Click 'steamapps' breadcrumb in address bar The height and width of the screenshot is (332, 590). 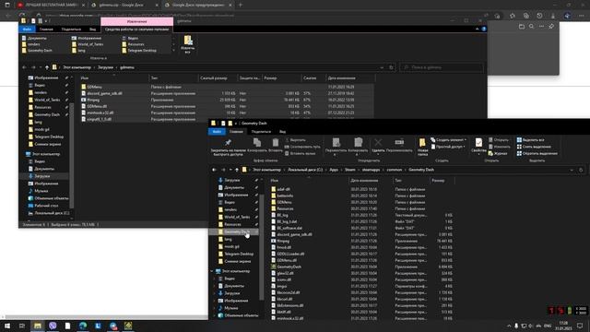tap(371, 170)
